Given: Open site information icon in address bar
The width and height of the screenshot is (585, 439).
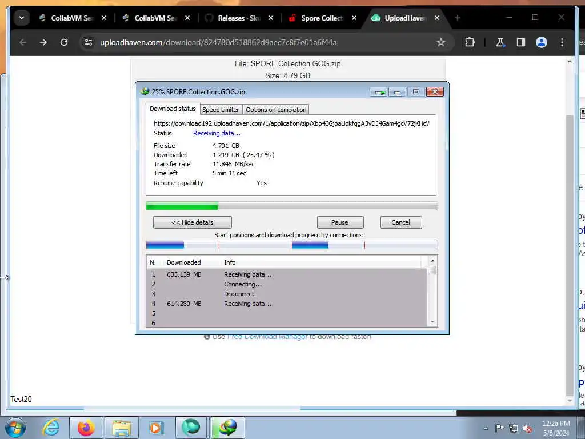Looking at the screenshot, I should 89,42.
